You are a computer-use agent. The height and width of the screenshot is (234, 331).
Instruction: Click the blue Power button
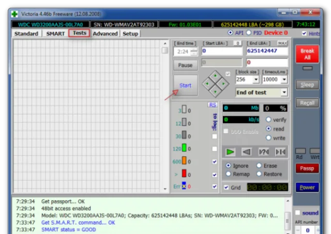click(x=307, y=187)
